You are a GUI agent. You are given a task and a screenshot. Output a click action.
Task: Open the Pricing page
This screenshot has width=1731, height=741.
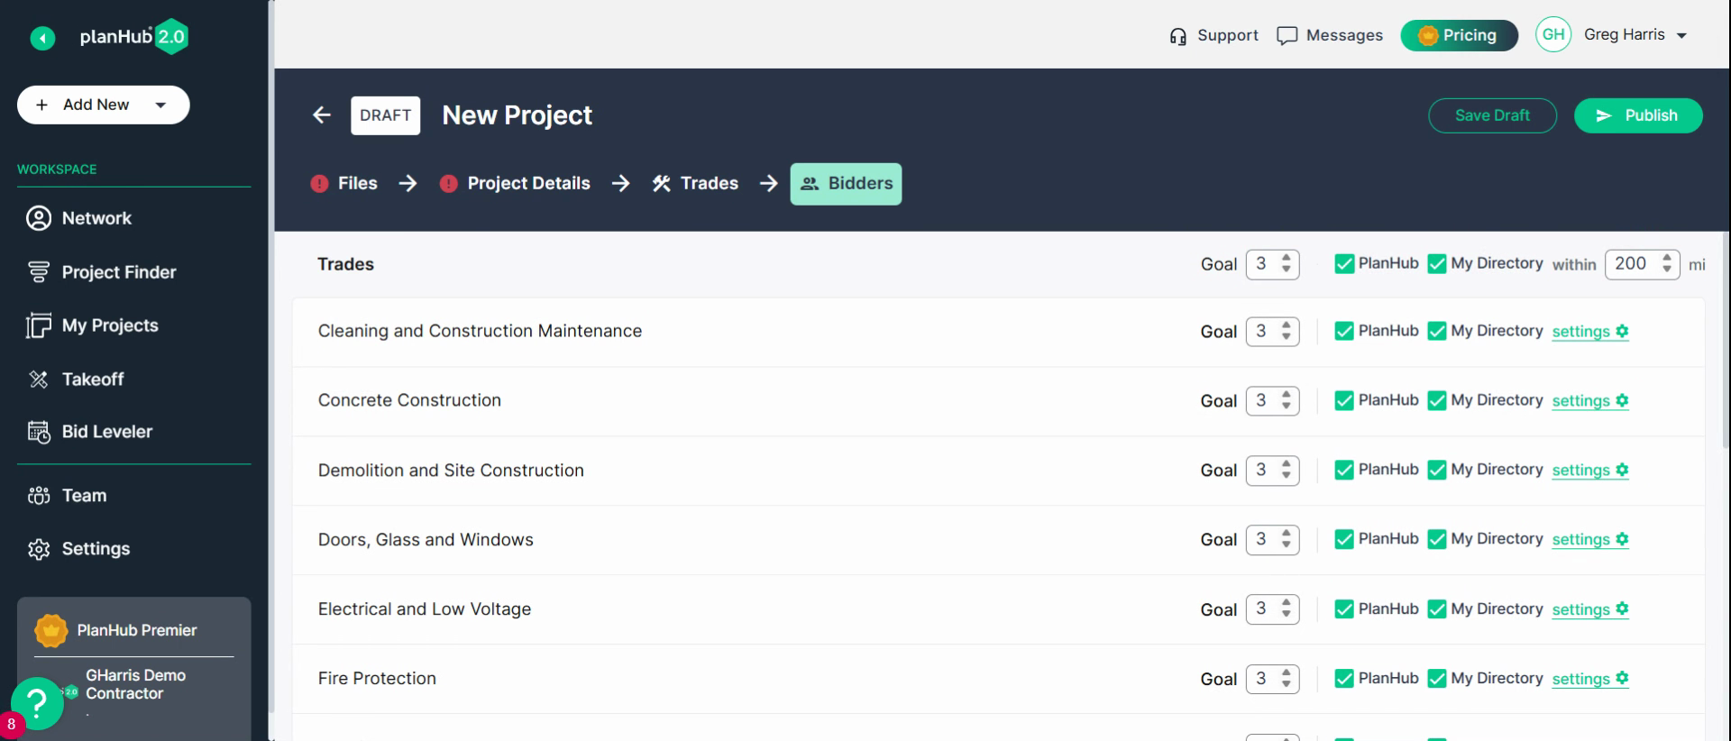pyautogui.click(x=1459, y=35)
